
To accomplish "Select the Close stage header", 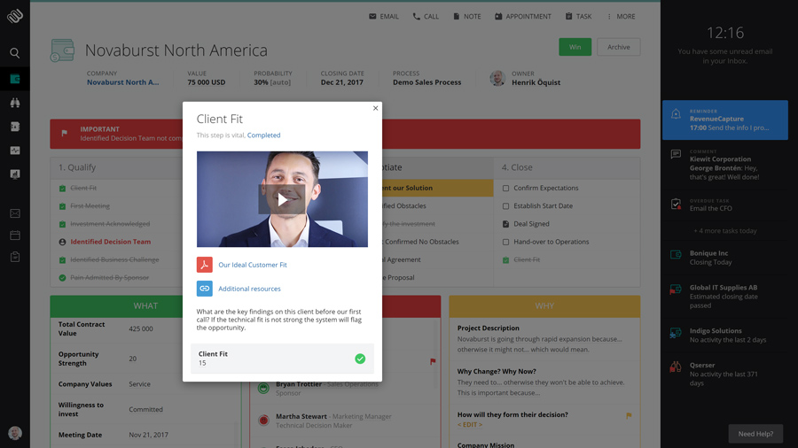I will pyautogui.click(x=567, y=167).
